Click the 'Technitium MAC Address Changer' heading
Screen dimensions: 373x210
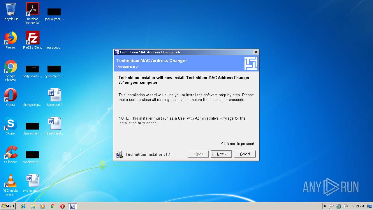pyautogui.click(x=152, y=61)
